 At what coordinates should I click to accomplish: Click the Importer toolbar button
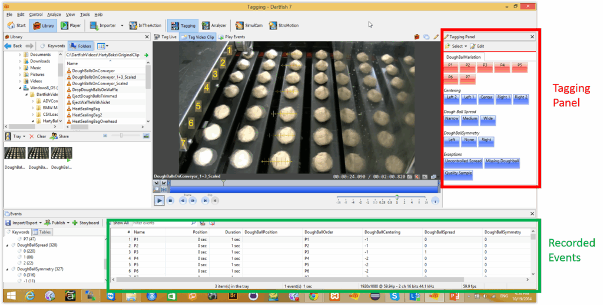[x=102, y=25]
